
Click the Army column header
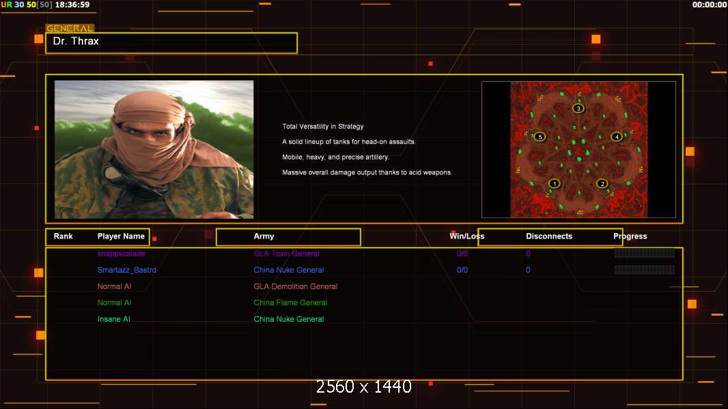click(264, 237)
